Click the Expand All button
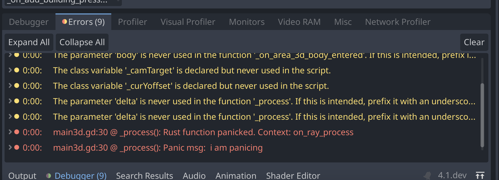Image resolution: width=499 pixels, height=180 pixels. 29,42
